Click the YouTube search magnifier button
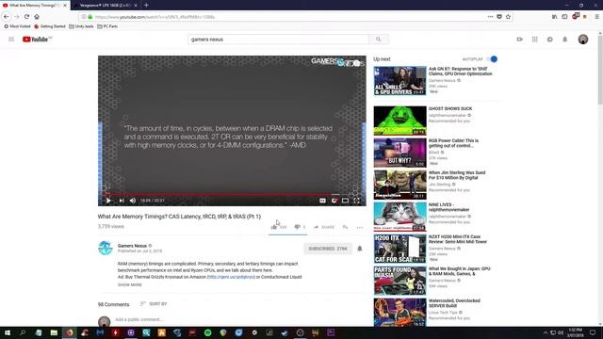The image size is (603, 339). click(x=379, y=40)
